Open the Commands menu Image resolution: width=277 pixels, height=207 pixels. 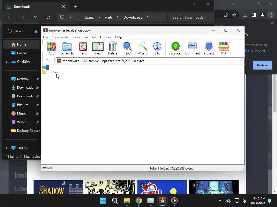click(x=60, y=37)
